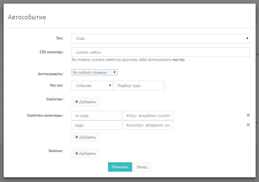Focus the CSS селектор input field
This screenshot has height=182, width=259.
[161, 52]
